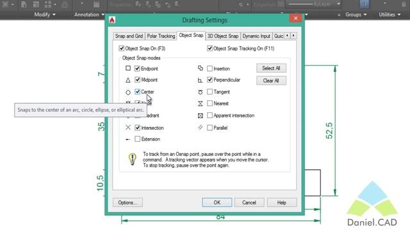Expand the Utilities ribbon panel
Viewport: 410px width, 230px height.
389,15
